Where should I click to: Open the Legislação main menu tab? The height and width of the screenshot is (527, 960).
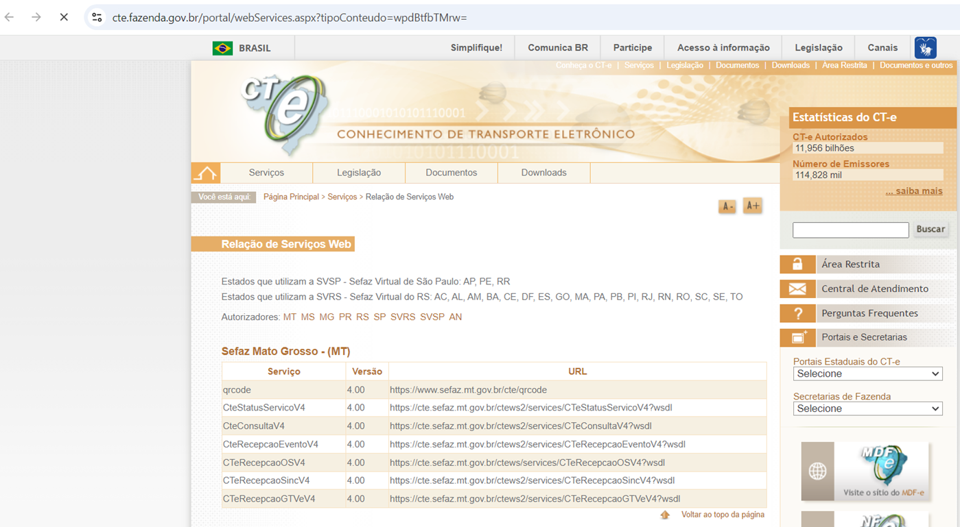click(359, 173)
